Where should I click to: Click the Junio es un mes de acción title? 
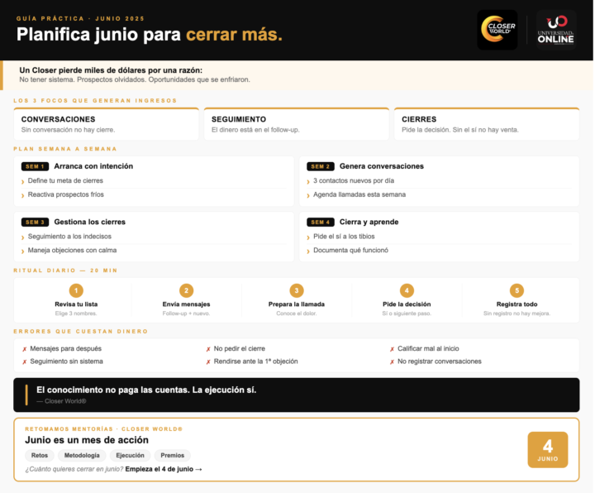click(x=87, y=440)
